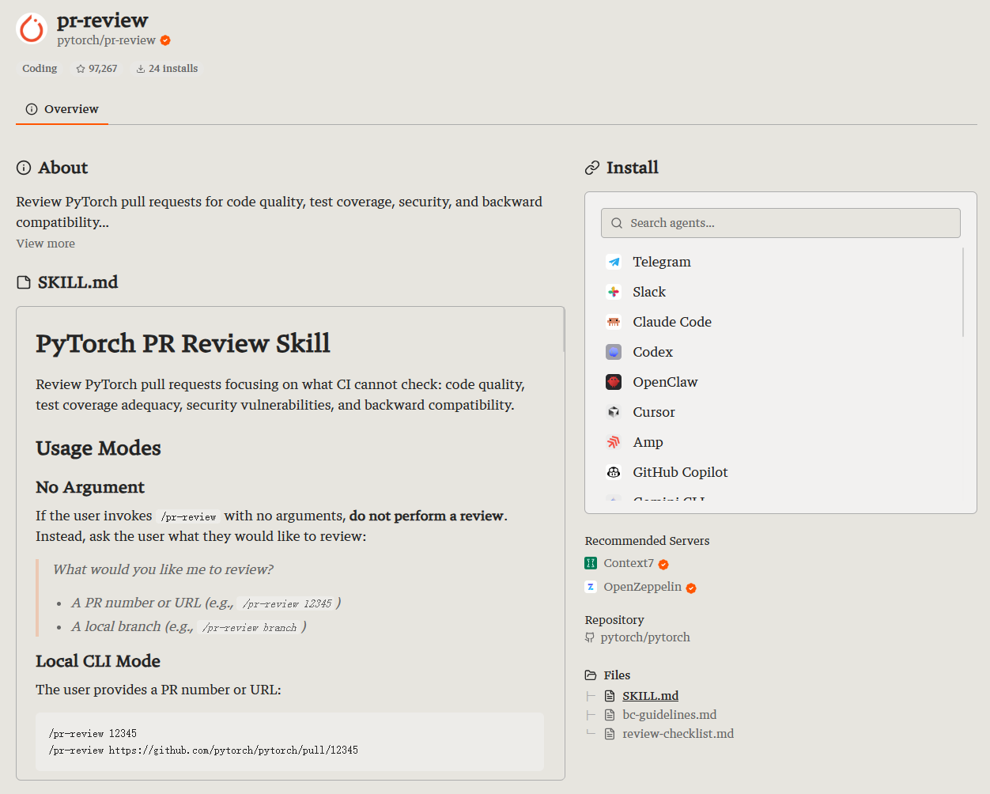Click the Claude Code icon
990x794 pixels.
[x=614, y=322]
